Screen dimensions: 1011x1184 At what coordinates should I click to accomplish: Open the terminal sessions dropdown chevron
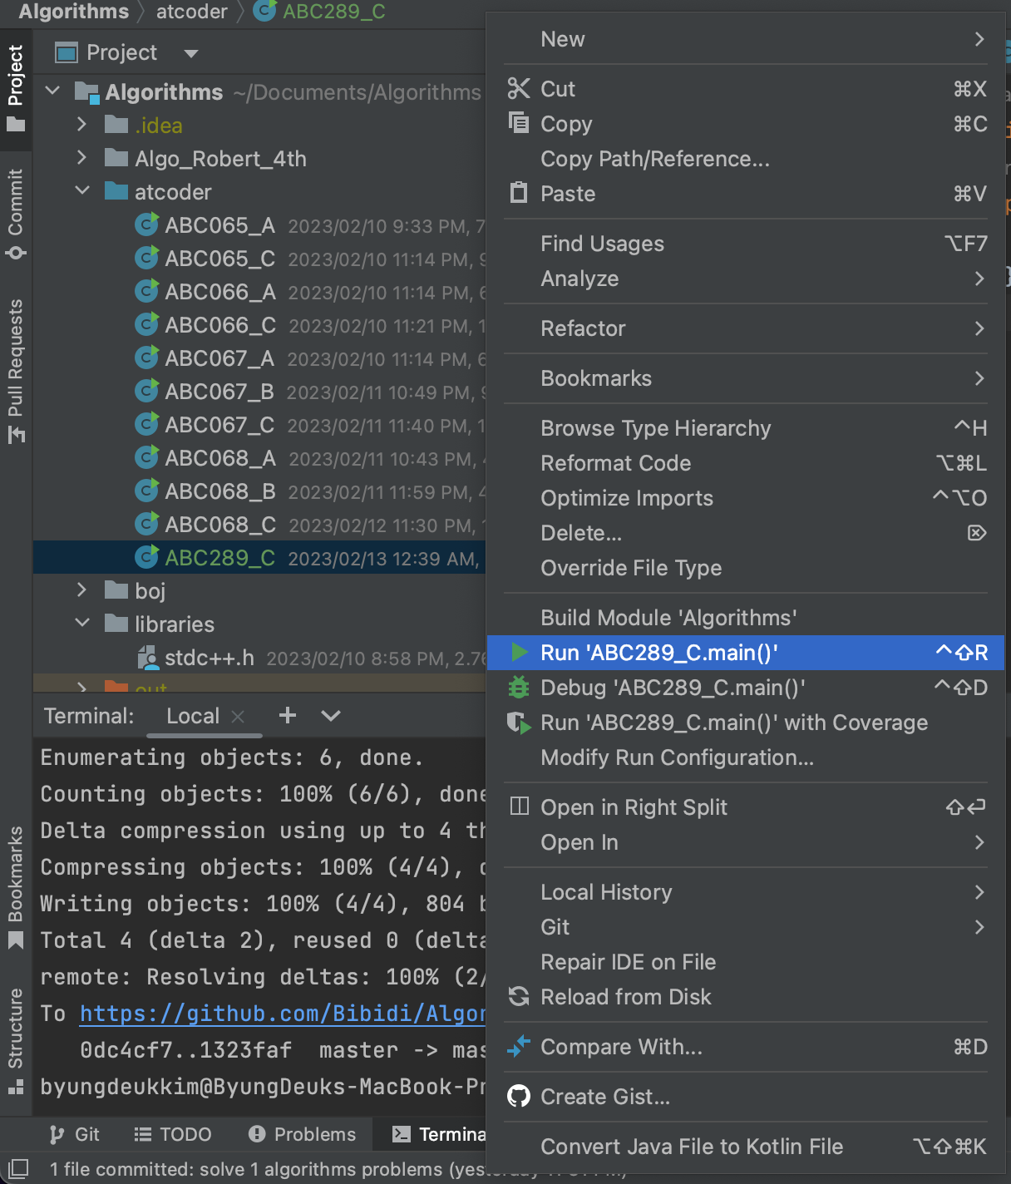(x=331, y=715)
